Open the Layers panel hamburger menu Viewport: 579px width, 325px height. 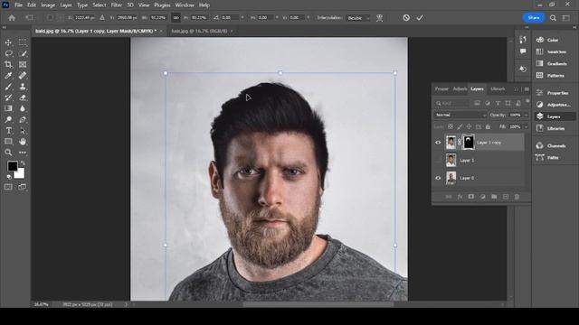[x=527, y=89]
